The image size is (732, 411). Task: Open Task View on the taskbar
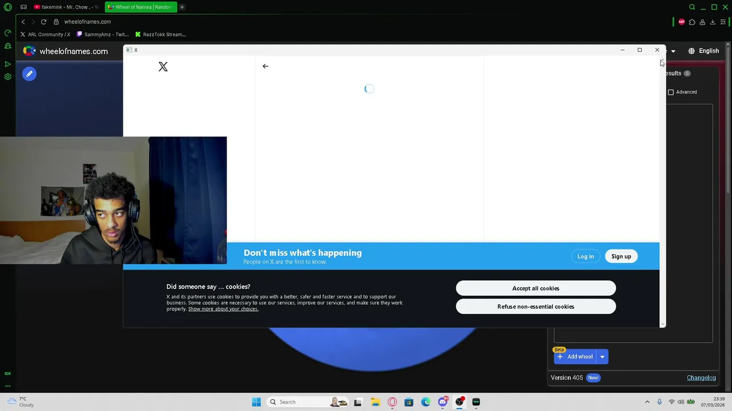[x=358, y=402]
